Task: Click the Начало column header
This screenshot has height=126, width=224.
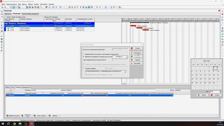Action: (60, 20)
